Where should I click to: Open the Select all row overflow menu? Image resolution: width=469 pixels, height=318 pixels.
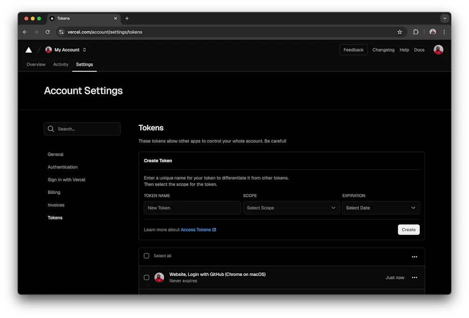(x=414, y=256)
